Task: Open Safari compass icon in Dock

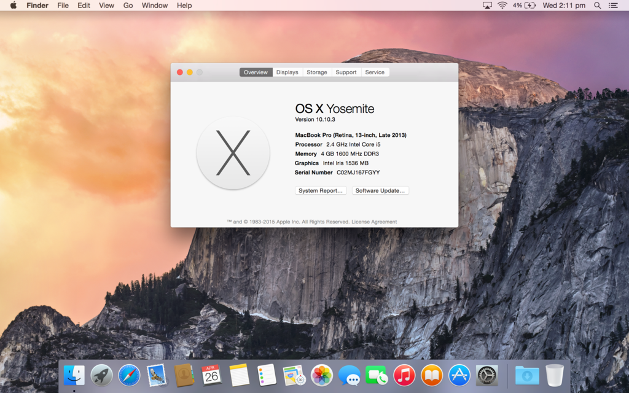Action: click(x=129, y=375)
